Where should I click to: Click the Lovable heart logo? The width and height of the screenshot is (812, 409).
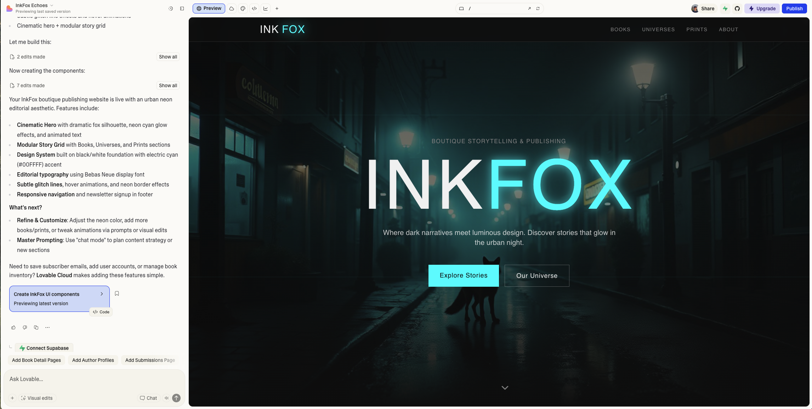tap(9, 8)
